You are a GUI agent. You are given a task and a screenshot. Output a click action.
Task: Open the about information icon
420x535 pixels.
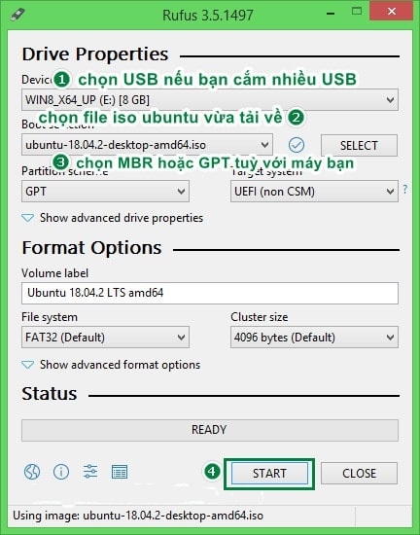pos(61,472)
